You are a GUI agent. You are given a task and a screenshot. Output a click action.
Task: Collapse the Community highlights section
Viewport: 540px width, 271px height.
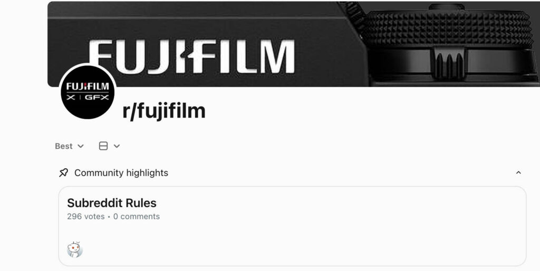[518, 173]
